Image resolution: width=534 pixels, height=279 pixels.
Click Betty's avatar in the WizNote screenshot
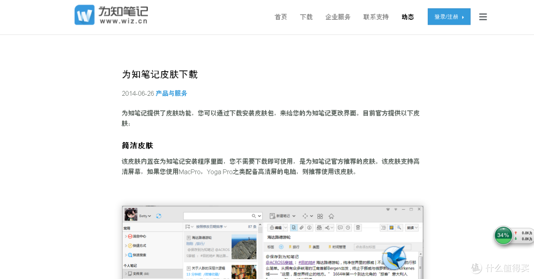coord(131,214)
